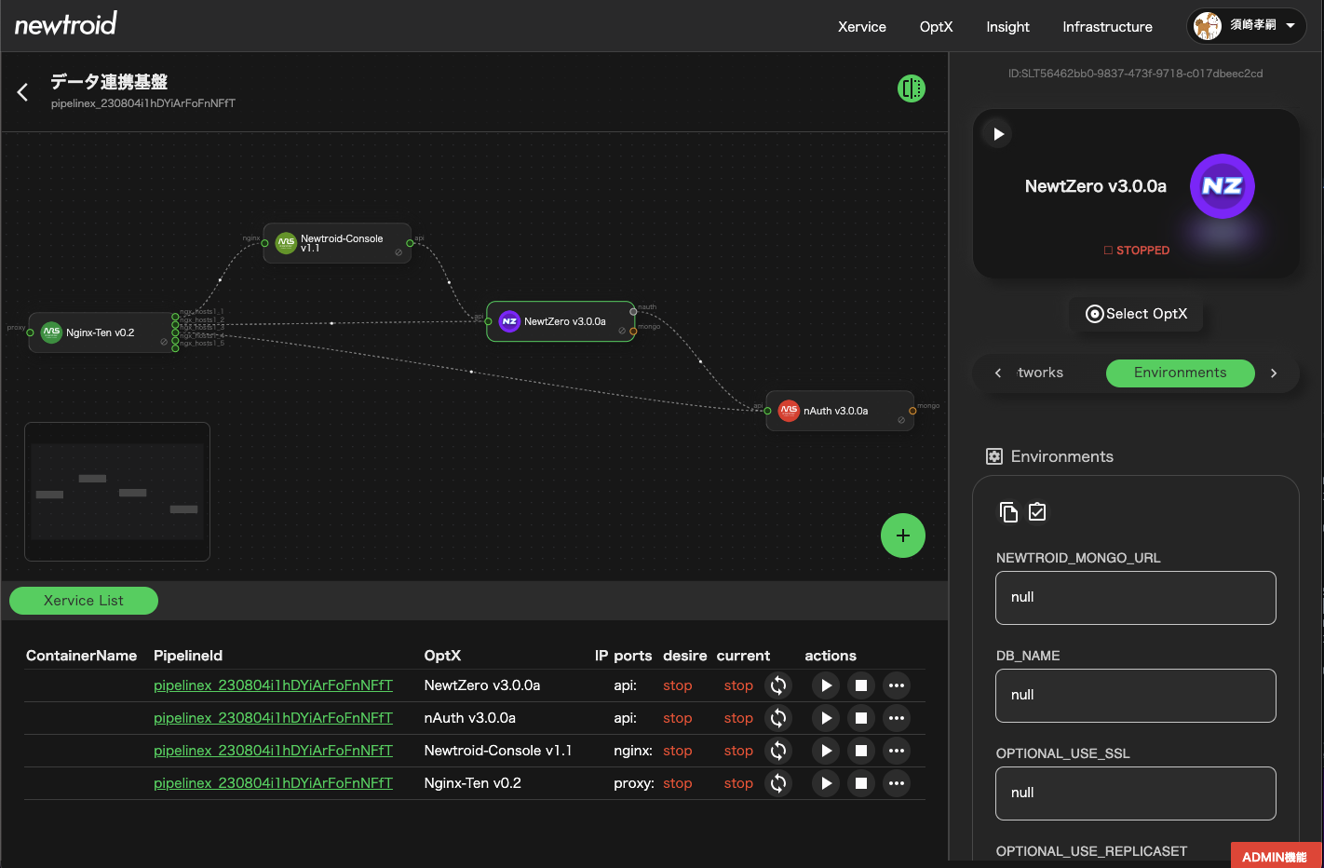Open more options for NewtZero v3.0.0a row
1324x868 pixels.
coord(897,685)
